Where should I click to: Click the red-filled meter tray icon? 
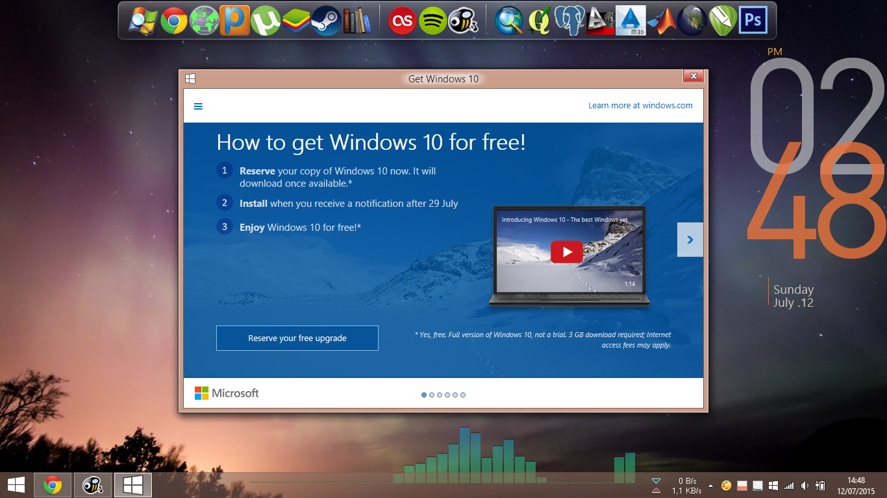point(742,485)
